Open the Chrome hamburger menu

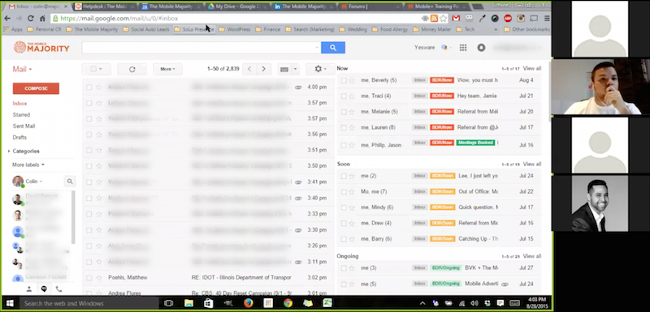[x=547, y=19]
